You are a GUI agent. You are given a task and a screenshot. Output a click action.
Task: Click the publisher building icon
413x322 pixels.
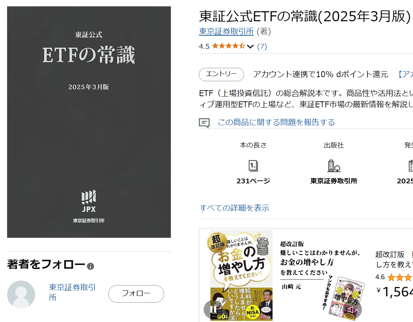coord(334,166)
